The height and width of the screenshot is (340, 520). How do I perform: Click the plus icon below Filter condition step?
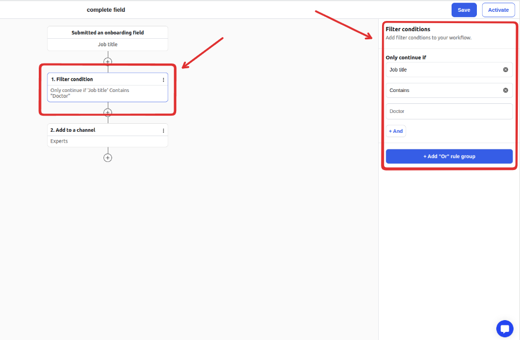point(108,113)
